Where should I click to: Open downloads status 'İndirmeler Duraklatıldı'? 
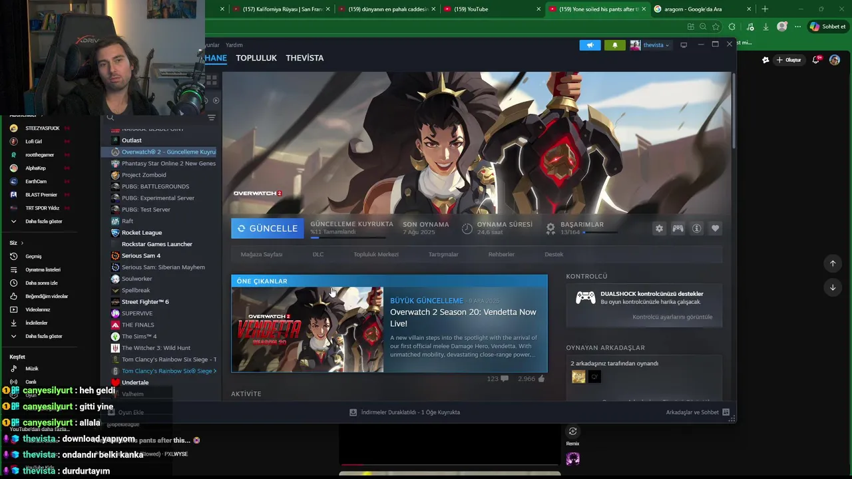click(x=405, y=412)
